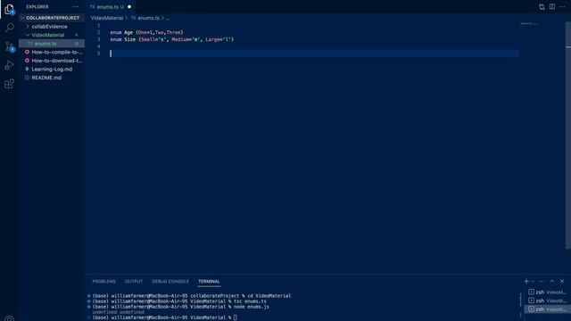Click the unsaved dot on enums.ts tab
The width and height of the screenshot is (571, 321).
[129, 6]
